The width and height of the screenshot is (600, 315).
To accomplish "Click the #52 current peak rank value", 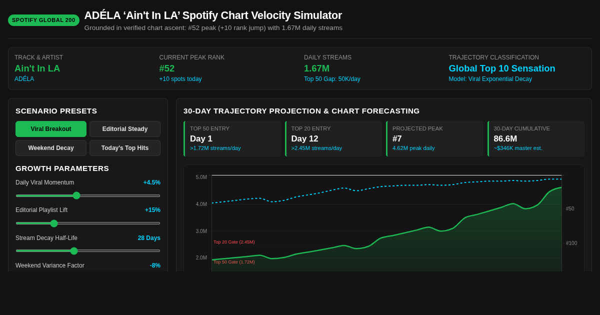I will (167, 68).
